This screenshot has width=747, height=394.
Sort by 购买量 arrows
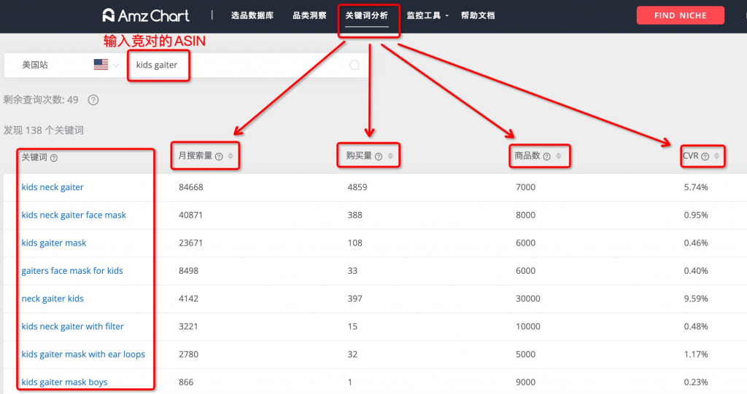point(391,156)
